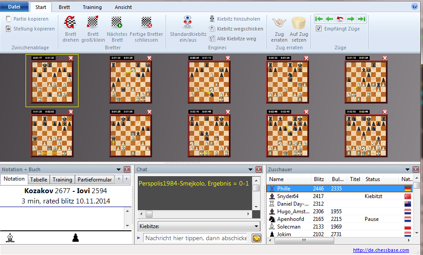Select the Tabelle tab
This screenshot has height=255, width=423.
pos(39,180)
